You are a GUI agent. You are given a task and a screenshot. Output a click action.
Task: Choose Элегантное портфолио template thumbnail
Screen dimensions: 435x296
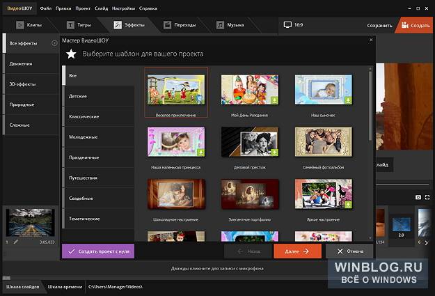click(x=250, y=194)
